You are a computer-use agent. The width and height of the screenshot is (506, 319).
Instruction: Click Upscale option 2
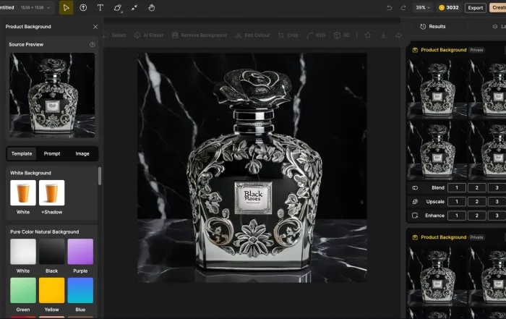point(476,202)
